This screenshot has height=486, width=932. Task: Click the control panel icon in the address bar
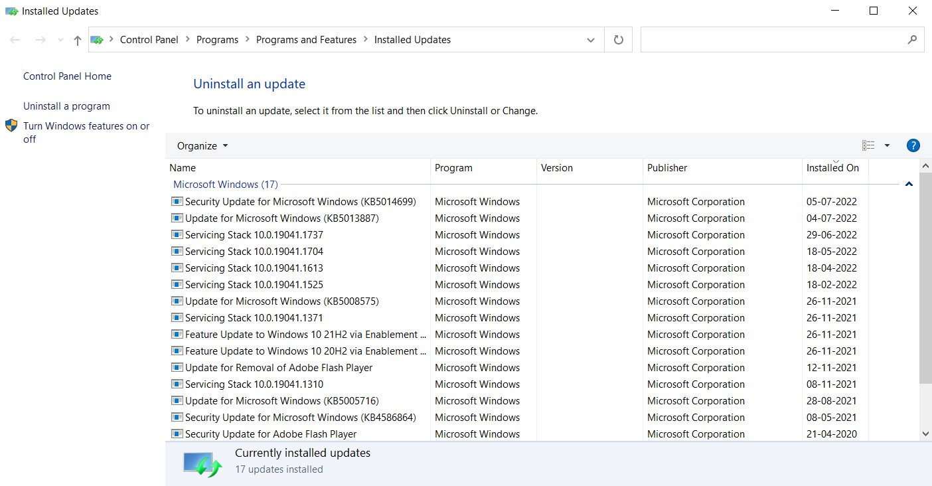[98, 40]
